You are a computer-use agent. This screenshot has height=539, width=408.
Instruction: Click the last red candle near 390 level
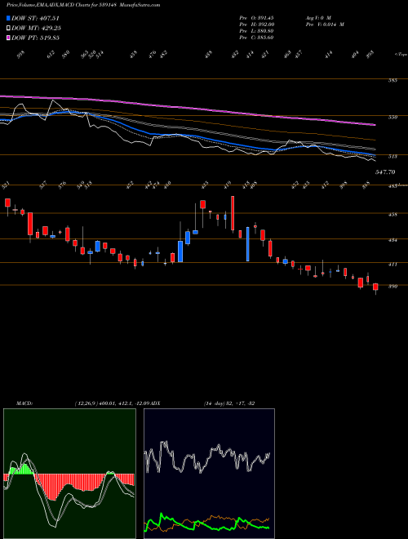coord(375,287)
